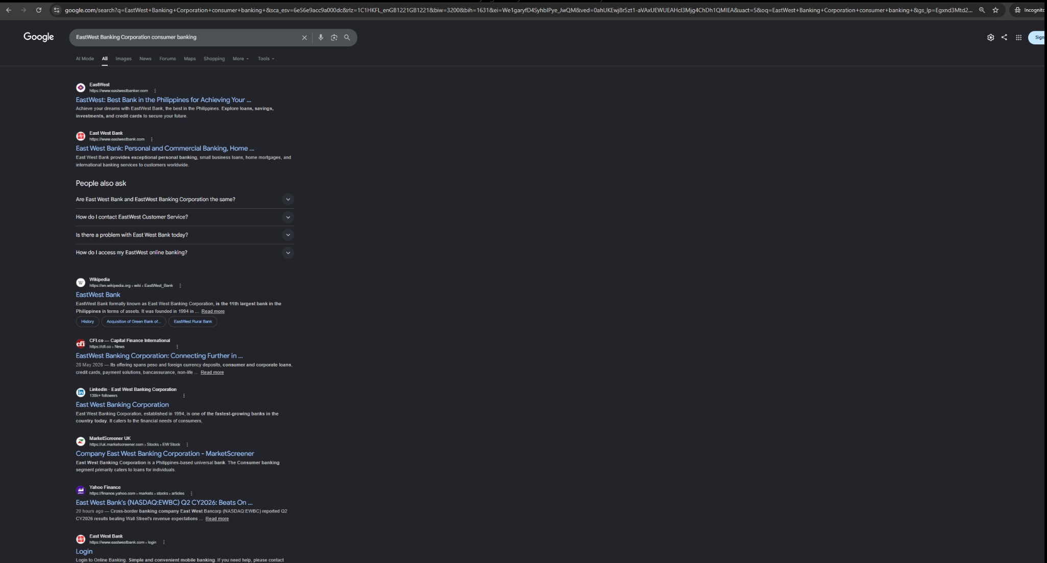Screen dimensions: 1047x563
Task: Switch to the Images tab
Action: click(124, 59)
